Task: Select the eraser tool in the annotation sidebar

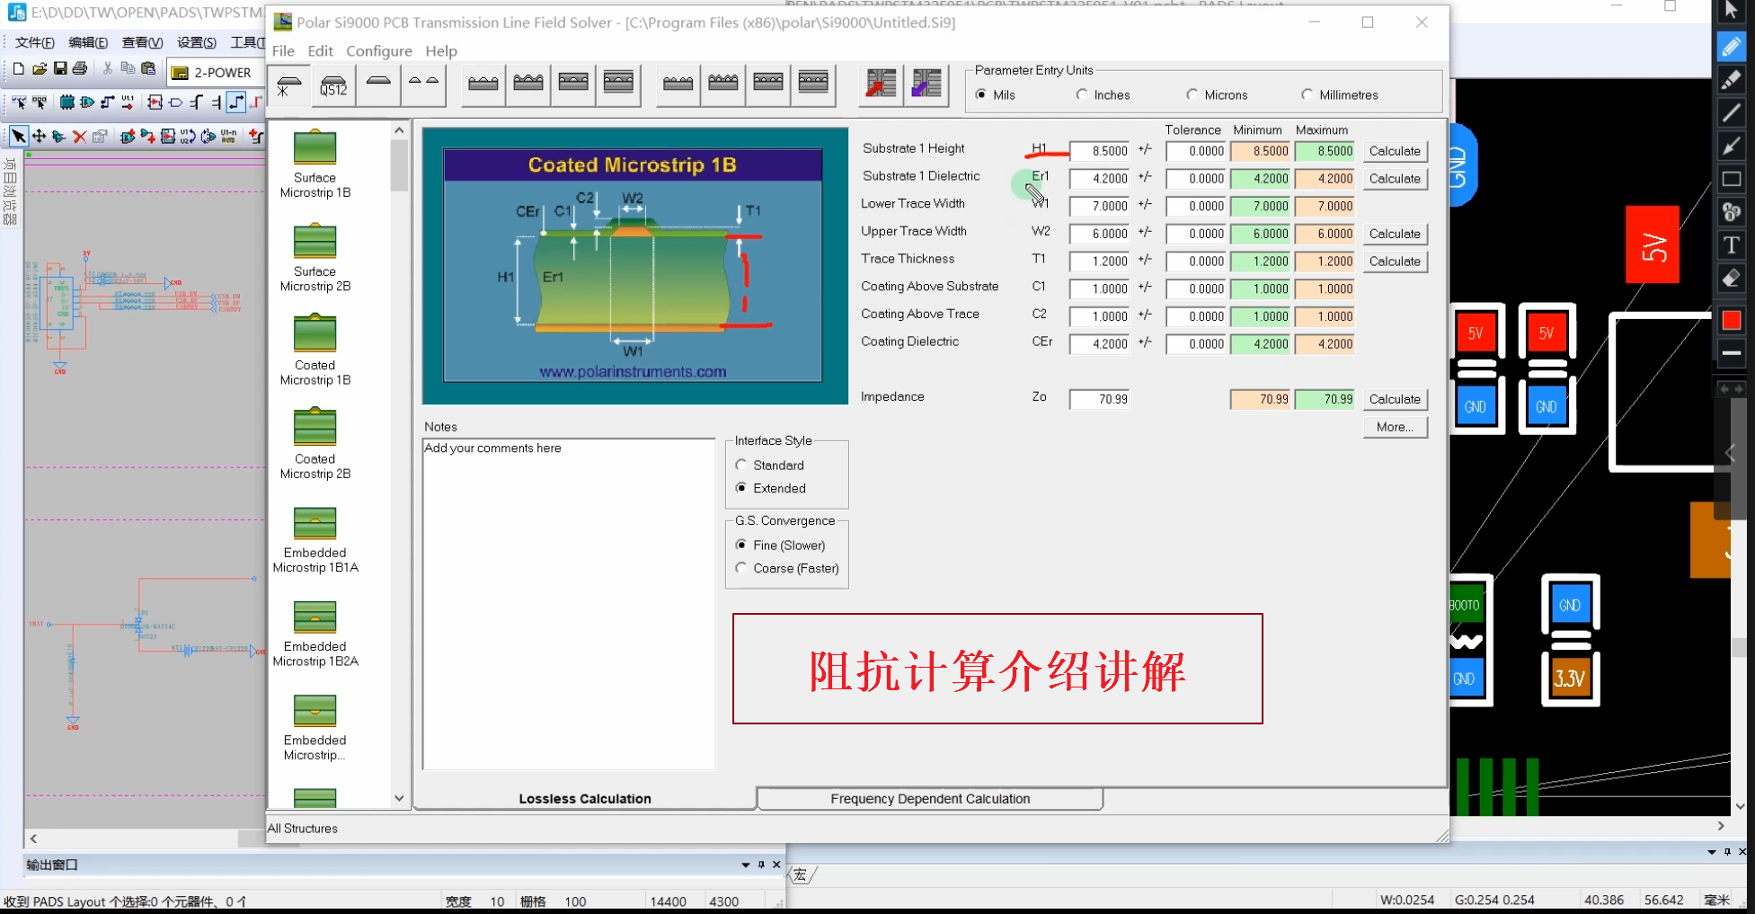Action: coord(1732,279)
